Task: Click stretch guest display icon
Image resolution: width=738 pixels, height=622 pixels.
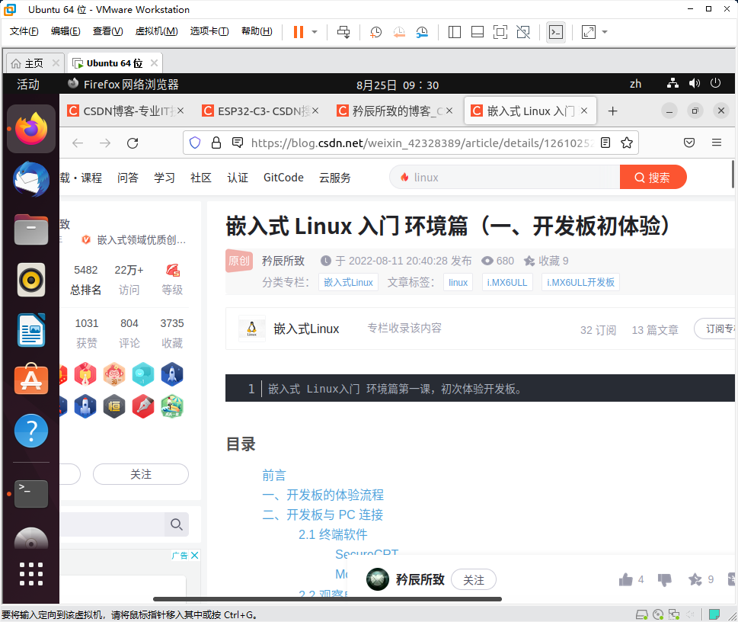Action: 588,32
